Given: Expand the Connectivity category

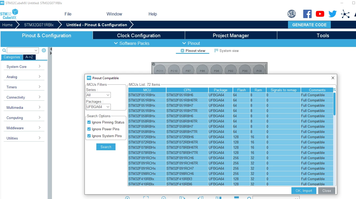Looking at the screenshot, I should (24, 97).
